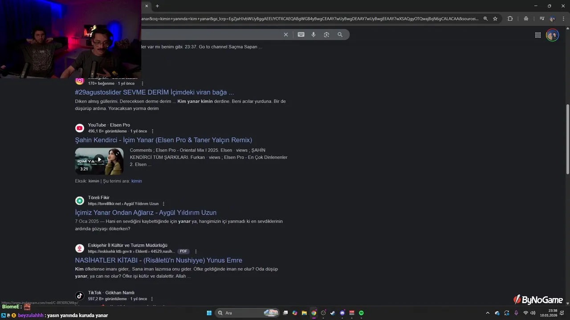
Task: Search instead with the term kimin
Action: [x=137, y=181]
